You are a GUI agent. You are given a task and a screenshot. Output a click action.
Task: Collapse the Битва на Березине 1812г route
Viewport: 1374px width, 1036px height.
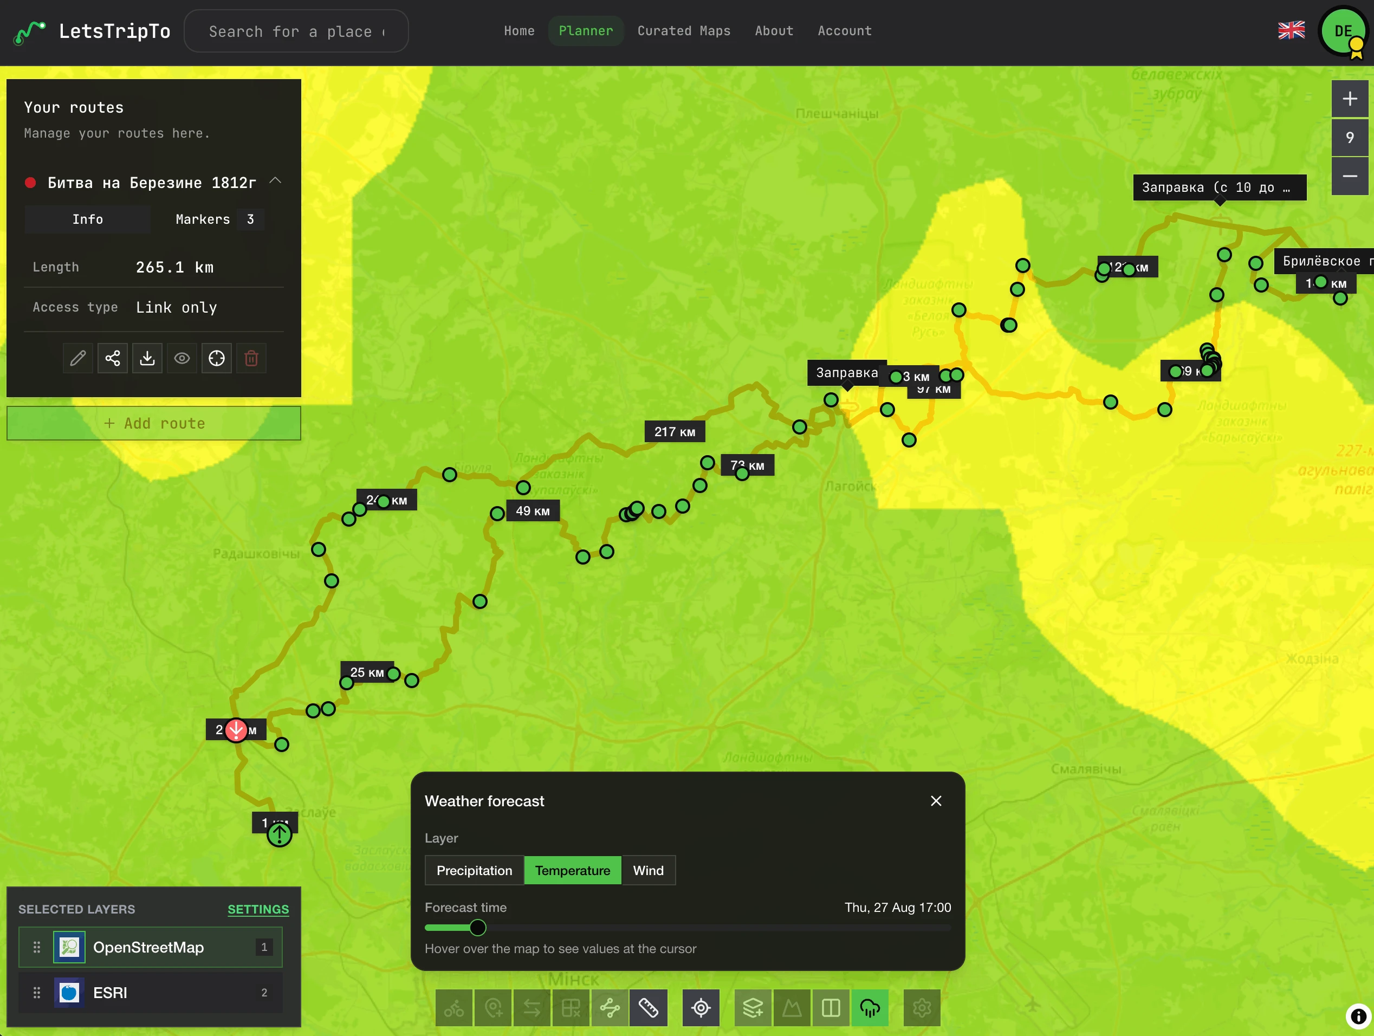[276, 181]
